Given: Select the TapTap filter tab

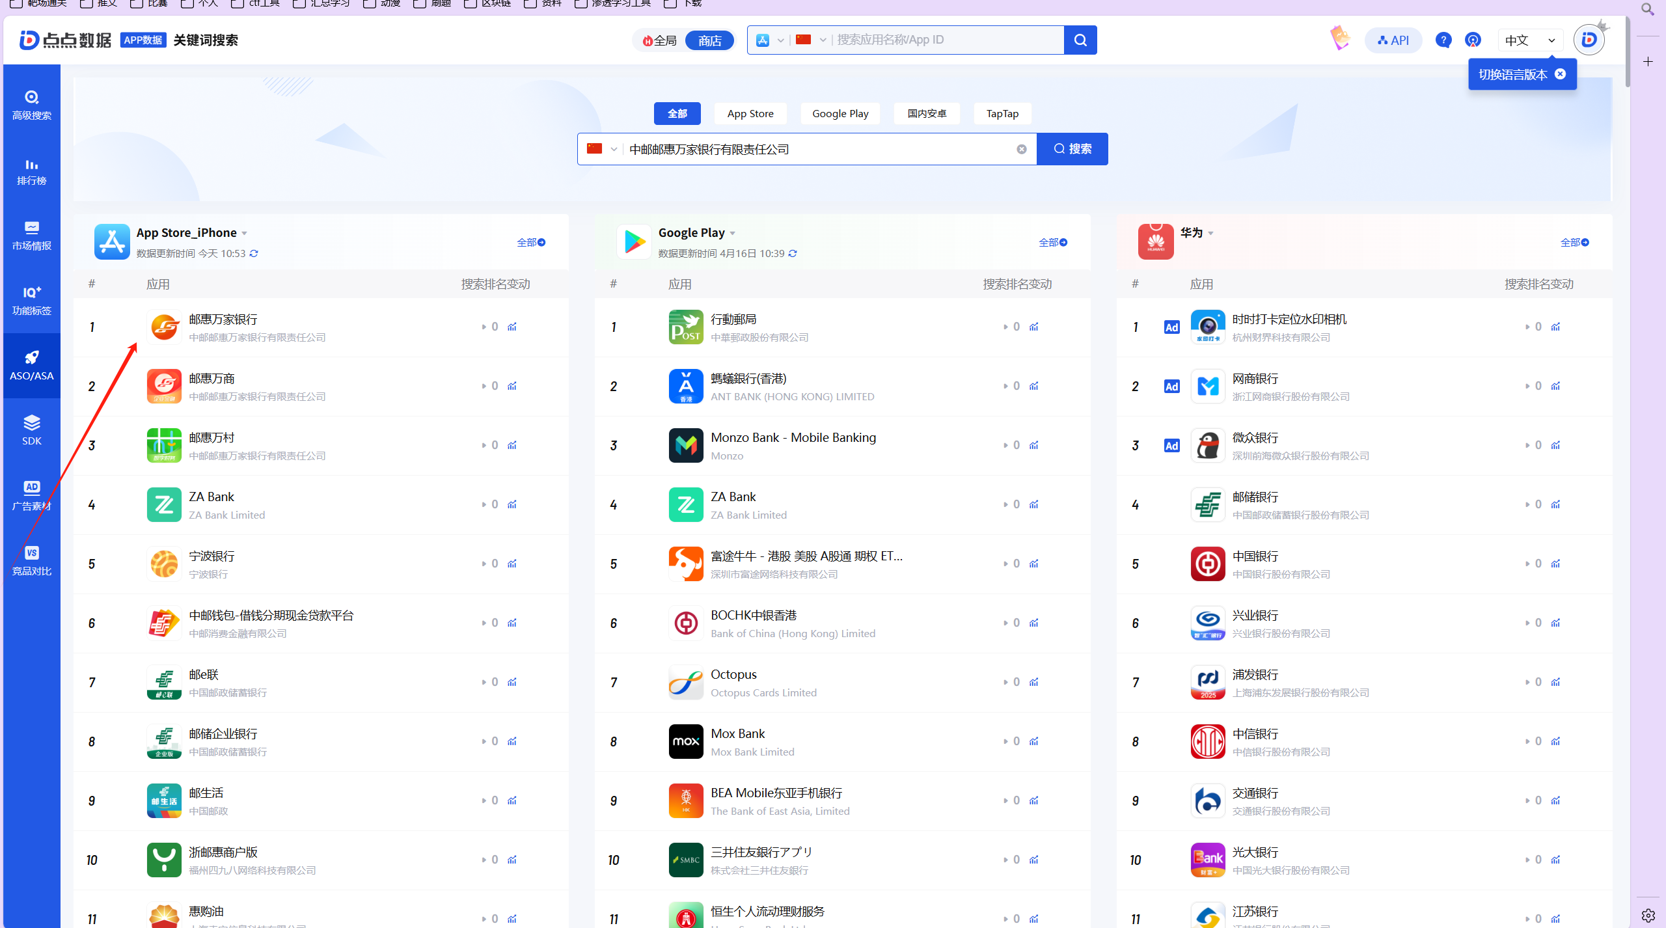Looking at the screenshot, I should tap(1002, 113).
